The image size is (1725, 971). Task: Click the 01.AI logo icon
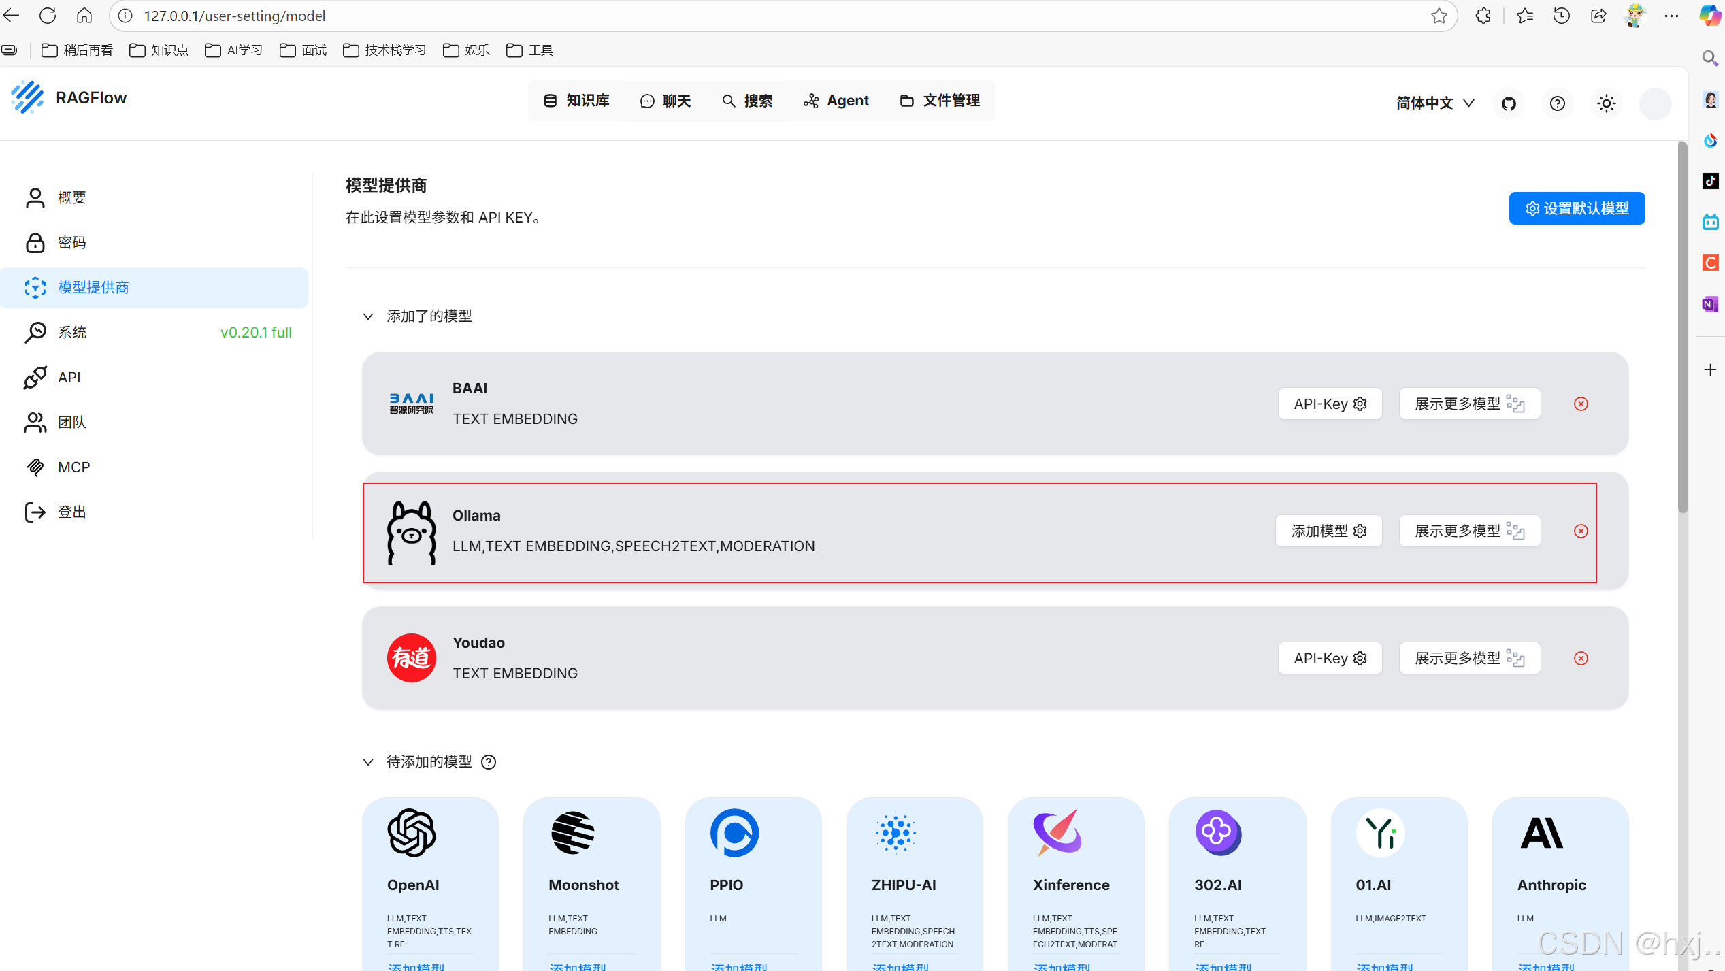click(1380, 832)
